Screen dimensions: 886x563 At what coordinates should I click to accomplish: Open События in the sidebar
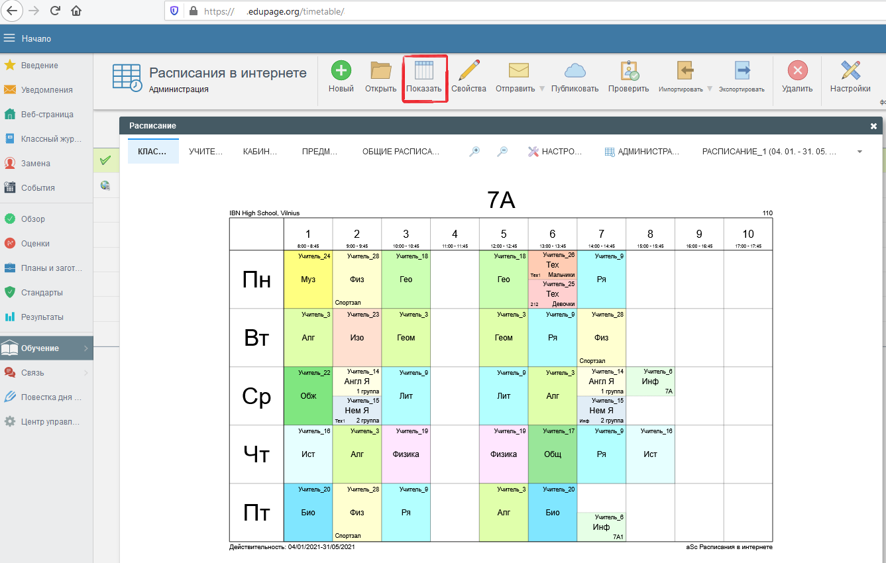point(46,188)
